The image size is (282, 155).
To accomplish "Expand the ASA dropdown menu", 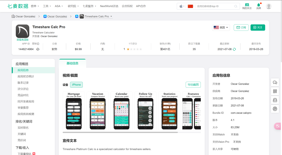I will click(x=59, y=6).
